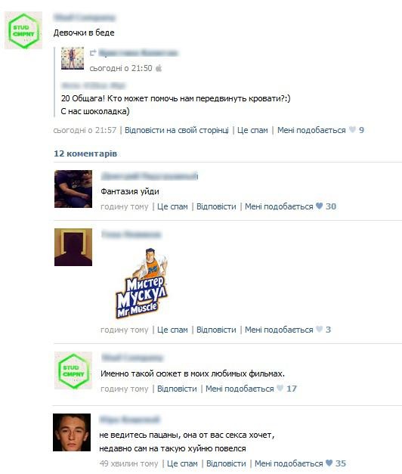402x474 pixels.
Task: Report the Mister Muscle comment as spam
Action: click(172, 330)
